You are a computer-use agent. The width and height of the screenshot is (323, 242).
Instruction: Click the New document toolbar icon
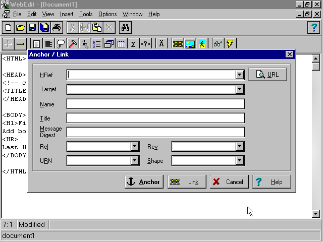(x=8, y=27)
